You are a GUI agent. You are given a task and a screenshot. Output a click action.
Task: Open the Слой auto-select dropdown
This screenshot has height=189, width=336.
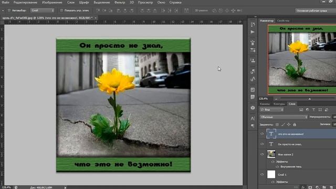(x=43, y=10)
